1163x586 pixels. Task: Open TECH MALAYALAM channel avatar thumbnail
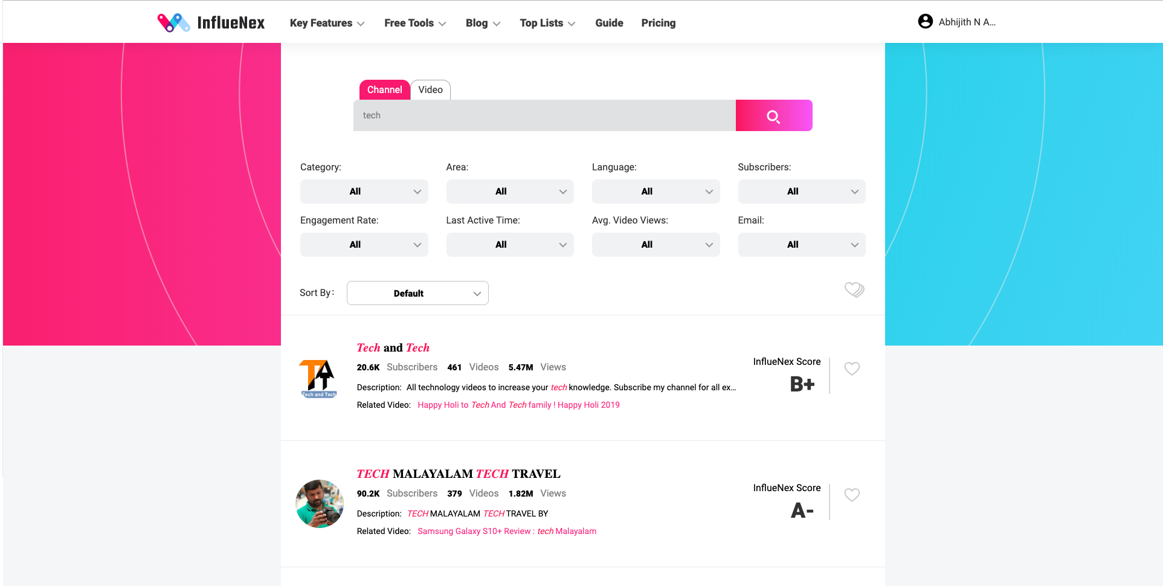click(x=320, y=504)
